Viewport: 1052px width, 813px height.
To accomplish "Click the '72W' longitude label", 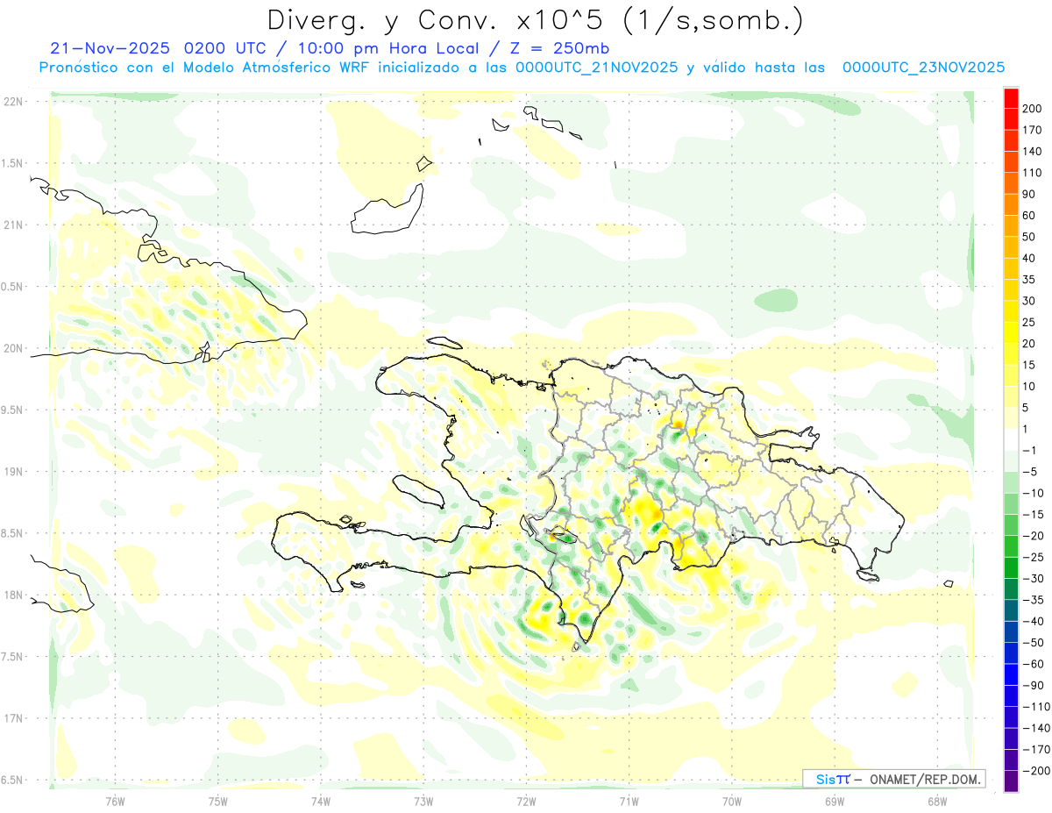I will click(526, 801).
